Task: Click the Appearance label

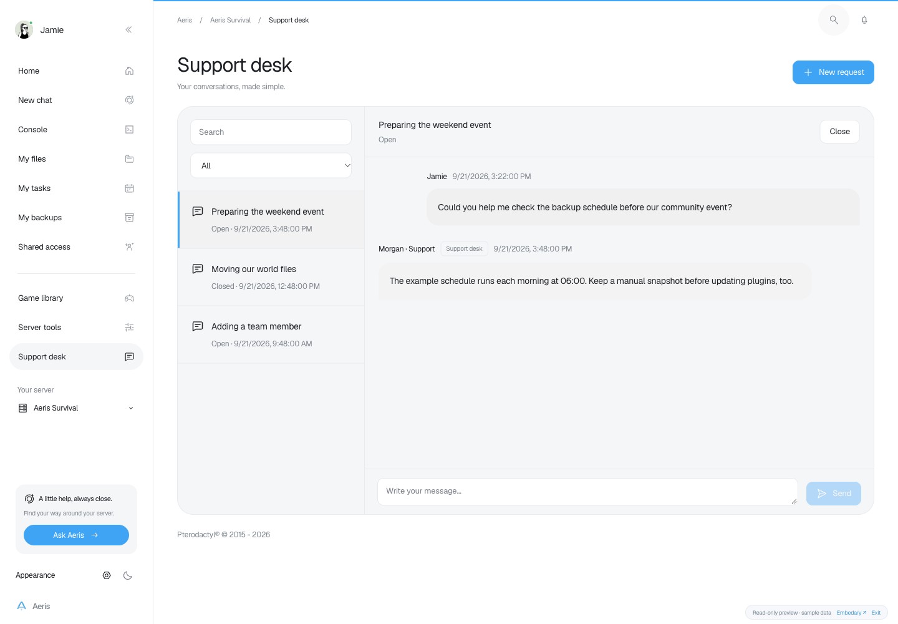Action: [36, 575]
